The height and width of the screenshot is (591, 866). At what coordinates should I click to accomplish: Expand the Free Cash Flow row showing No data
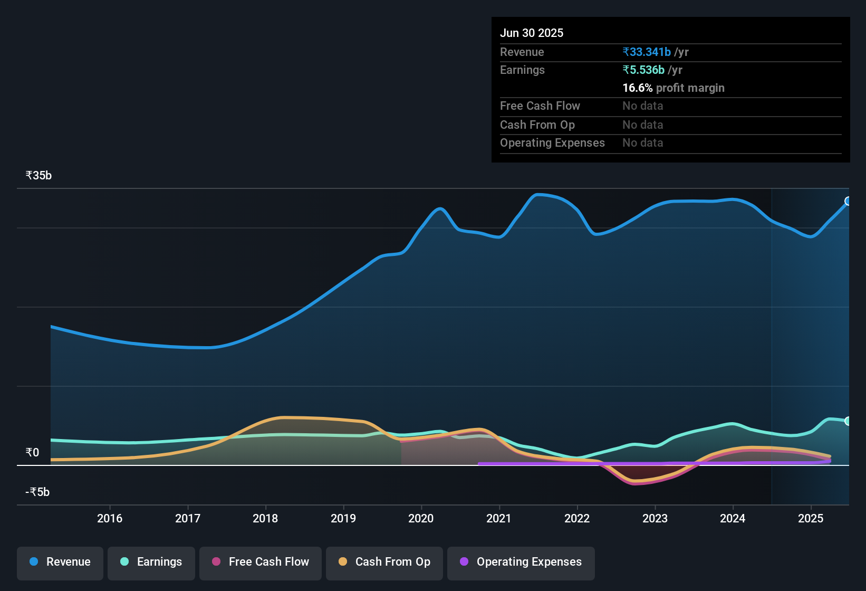(x=540, y=106)
